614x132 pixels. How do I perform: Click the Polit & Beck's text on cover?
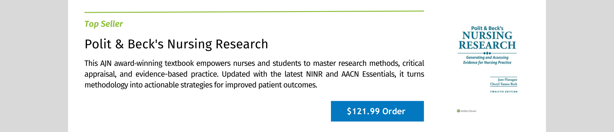click(x=487, y=28)
